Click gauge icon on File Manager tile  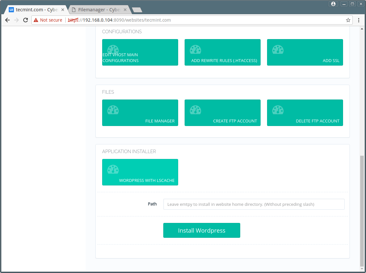click(113, 110)
